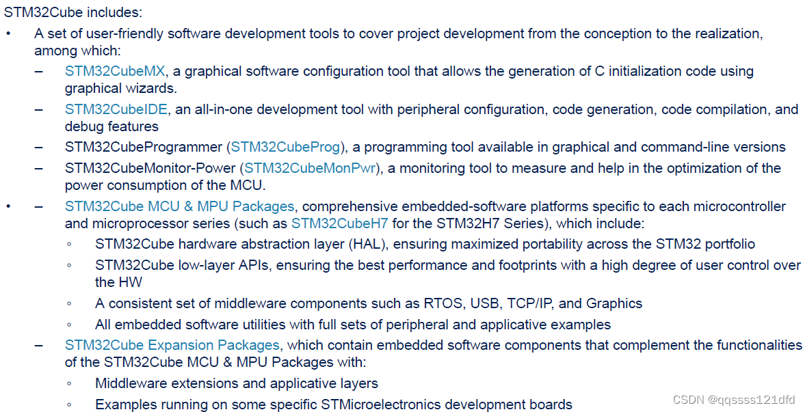This screenshot has height=412, width=805.
Task: Click text 'graphical wizards.'
Action: tap(120, 88)
